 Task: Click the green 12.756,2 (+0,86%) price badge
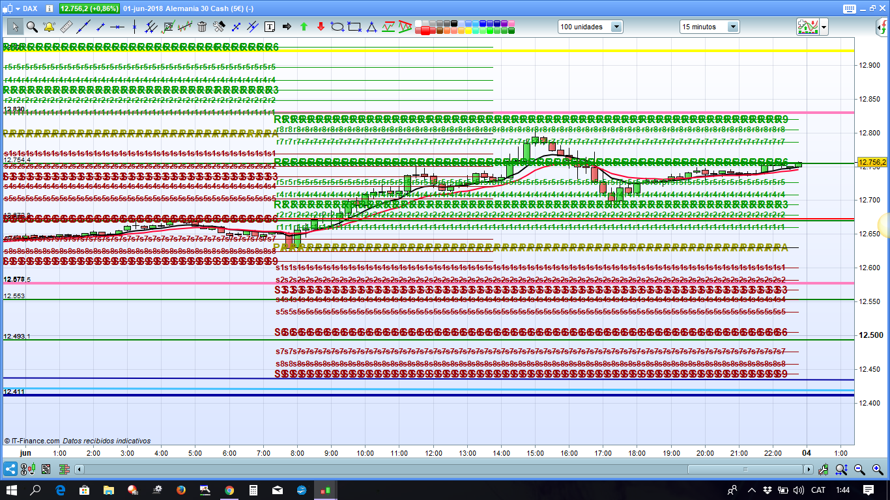[90, 8]
